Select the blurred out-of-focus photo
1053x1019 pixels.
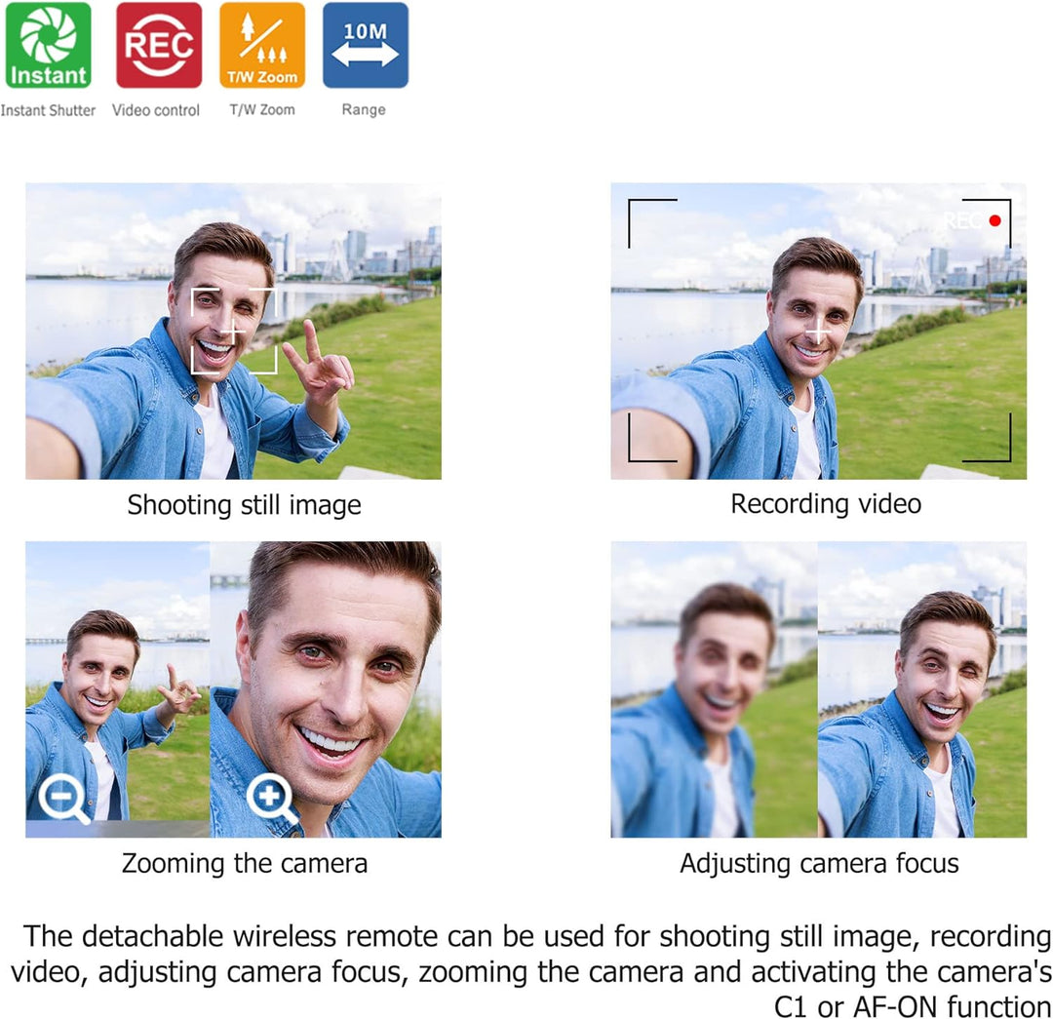pyautogui.click(x=714, y=689)
